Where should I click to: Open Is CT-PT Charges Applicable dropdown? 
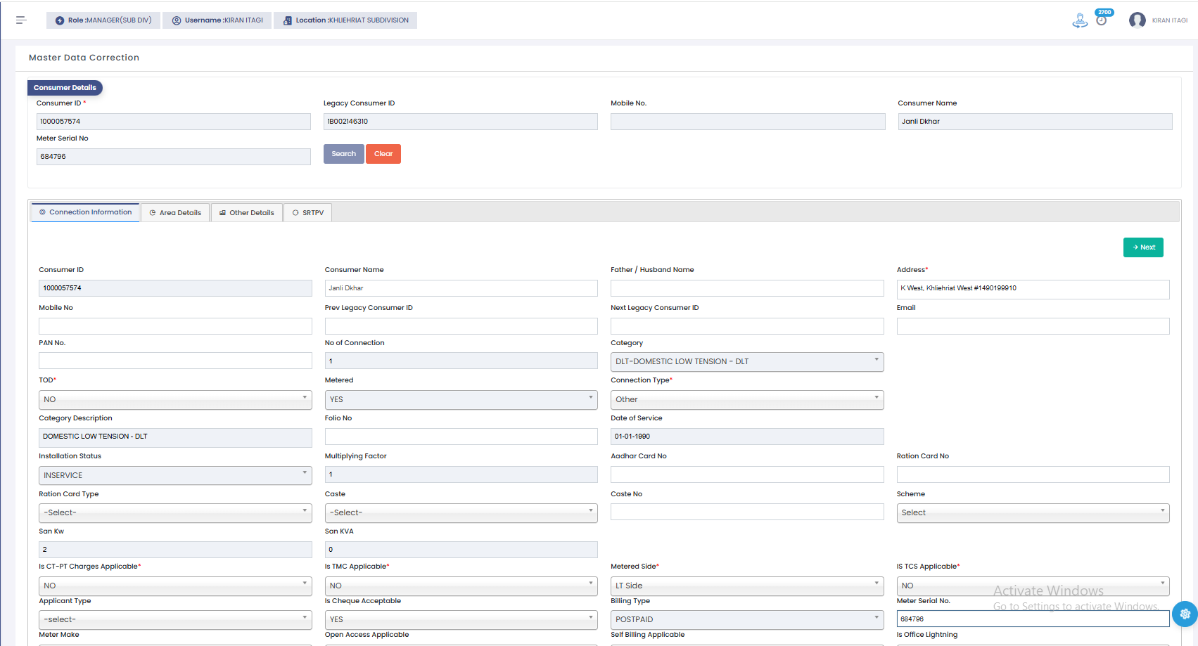click(175, 586)
